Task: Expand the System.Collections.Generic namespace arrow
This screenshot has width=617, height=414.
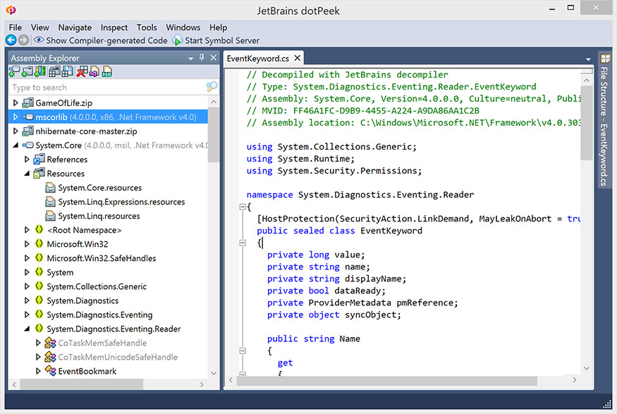Action: click(27, 286)
